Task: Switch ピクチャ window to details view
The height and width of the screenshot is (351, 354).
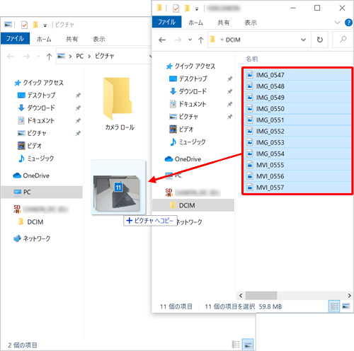Action: [x=236, y=345]
